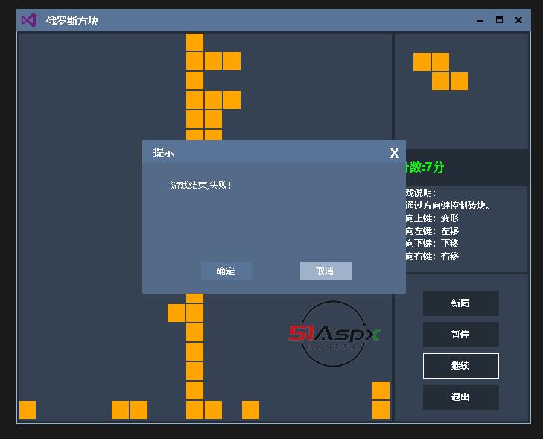The image size is (543, 439).
Task: Click the 取消 button in the dialog
Action: [326, 271]
